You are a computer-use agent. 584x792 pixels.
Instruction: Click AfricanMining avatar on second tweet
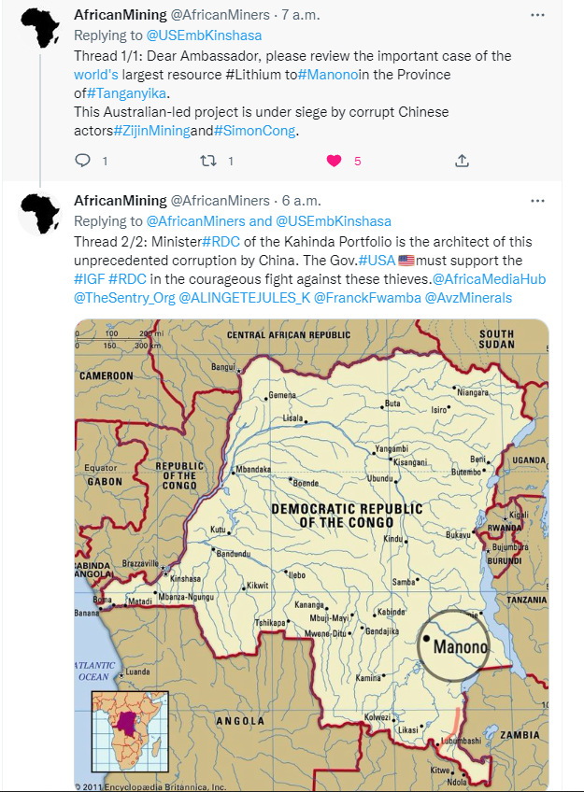[40, 214]
